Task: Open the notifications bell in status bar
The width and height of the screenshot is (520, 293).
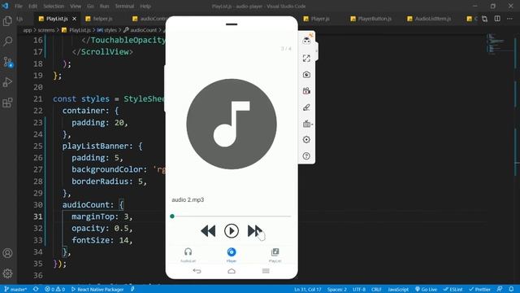Action: (511, 290)
